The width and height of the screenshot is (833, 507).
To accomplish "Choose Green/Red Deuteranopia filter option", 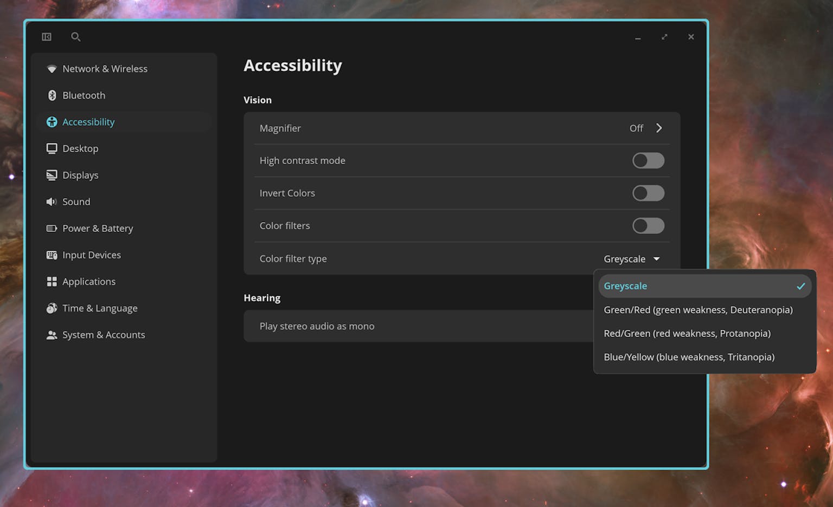I will click(698, 310).
